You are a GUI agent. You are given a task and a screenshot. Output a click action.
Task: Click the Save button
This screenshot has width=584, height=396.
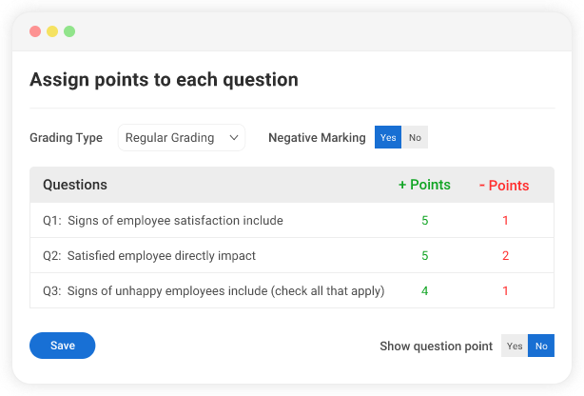pyautogui.click(x=62, y=346)
